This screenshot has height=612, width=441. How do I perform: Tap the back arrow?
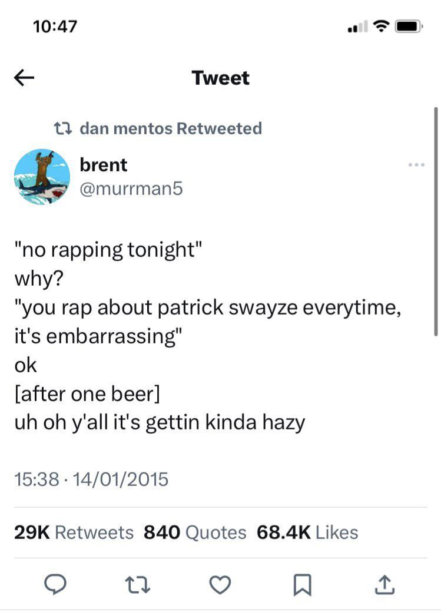[x=24, y=78]
